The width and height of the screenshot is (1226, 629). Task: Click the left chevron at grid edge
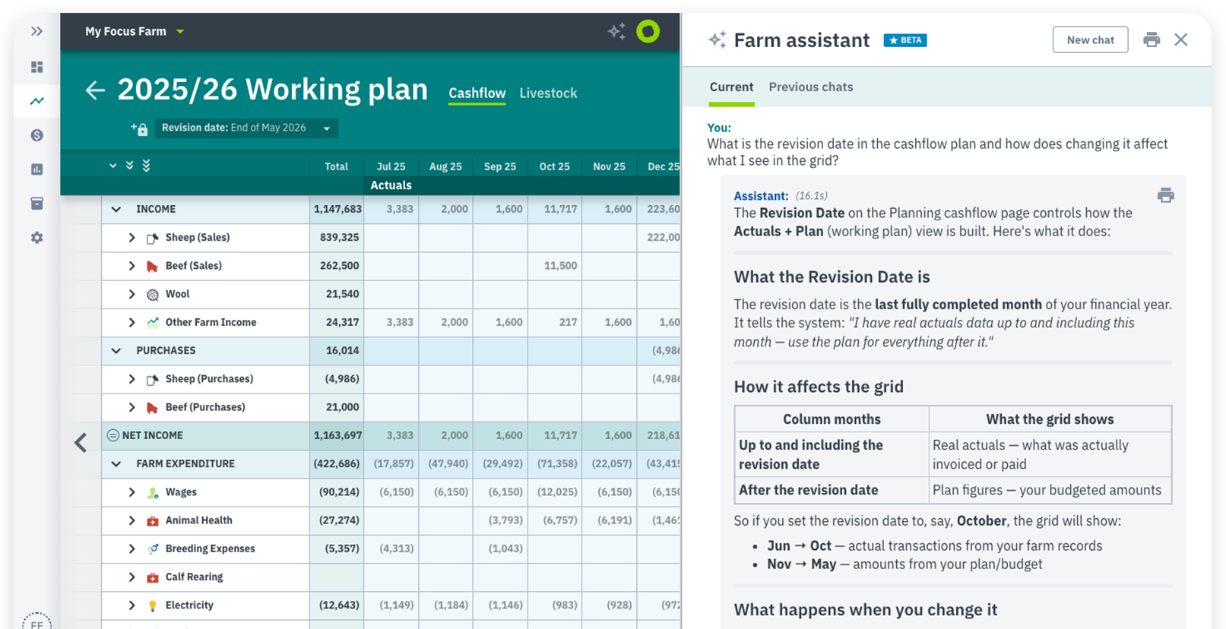(x=81, y=442)
